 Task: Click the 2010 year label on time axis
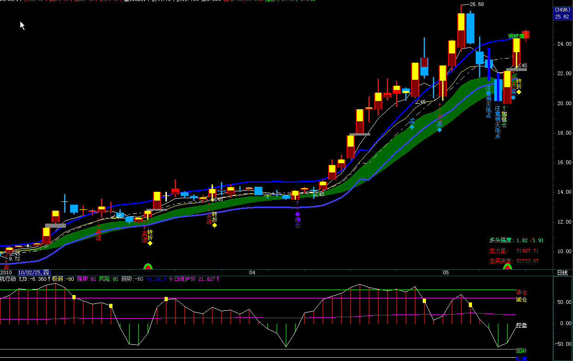click(6, 272)
